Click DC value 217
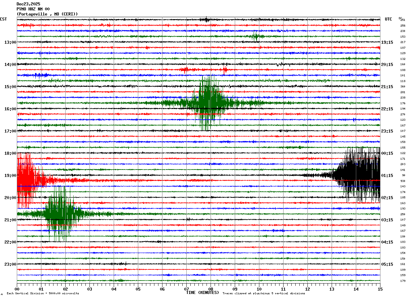The height and width of the screenshot is (298, 407). pyautogui.click(x=403, y=42)
